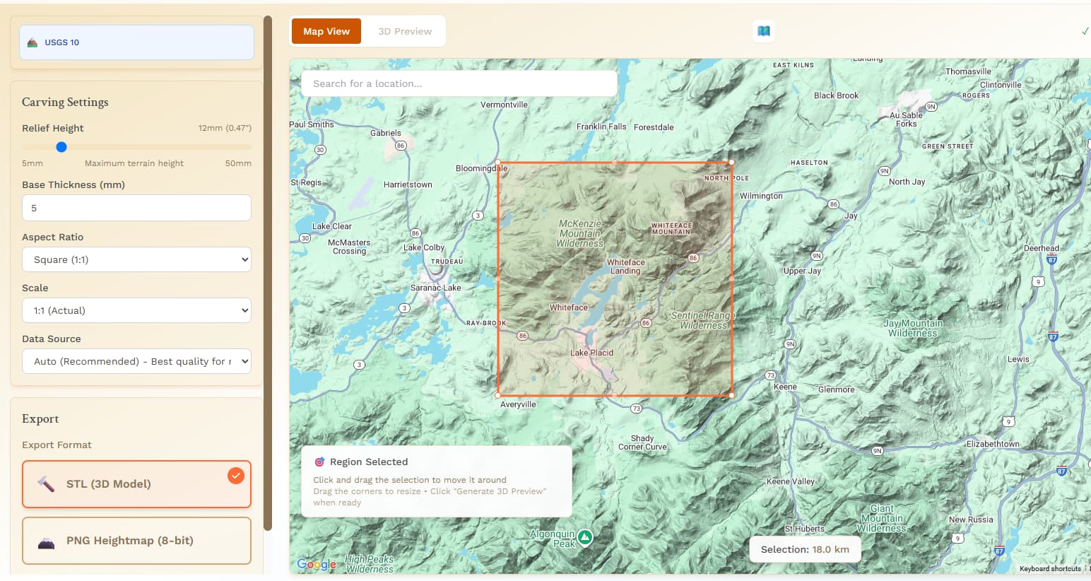
Task: Click the USGS 10 mountain icon
Action: (33, 42)
